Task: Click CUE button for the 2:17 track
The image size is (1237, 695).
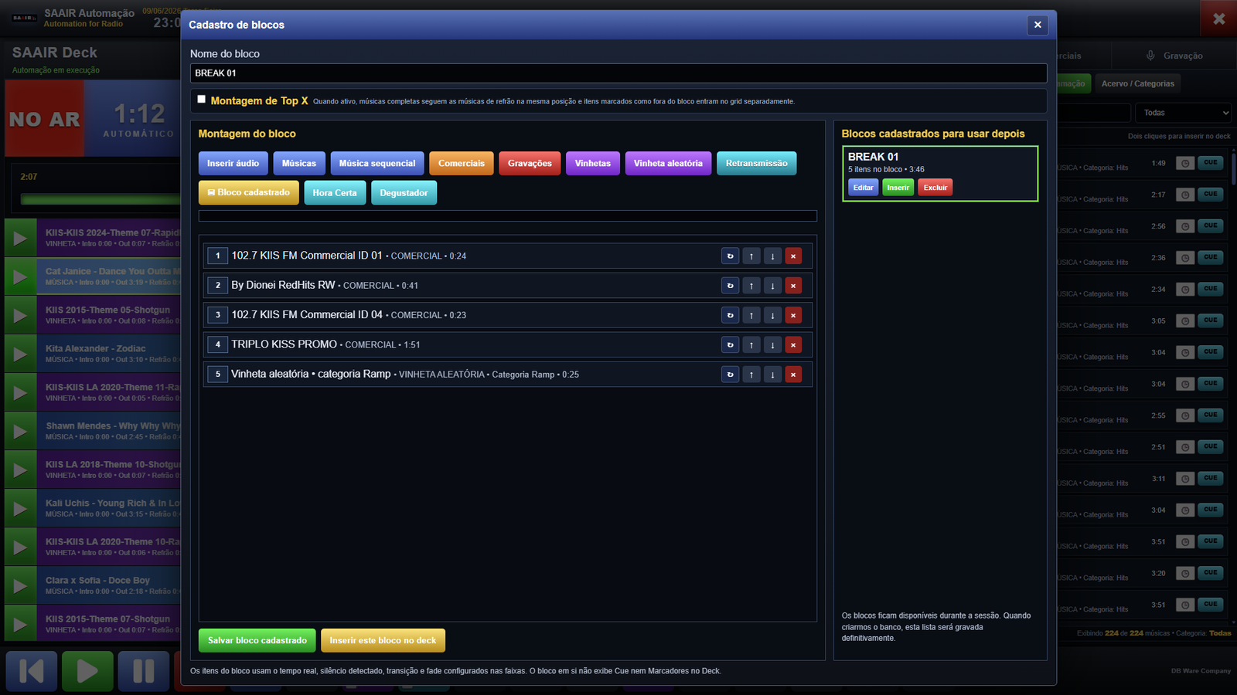Action: click(1210, 195)
